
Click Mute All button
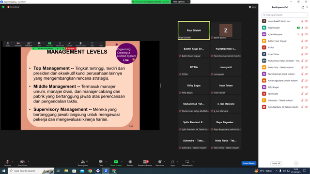[x=276, y=163]
